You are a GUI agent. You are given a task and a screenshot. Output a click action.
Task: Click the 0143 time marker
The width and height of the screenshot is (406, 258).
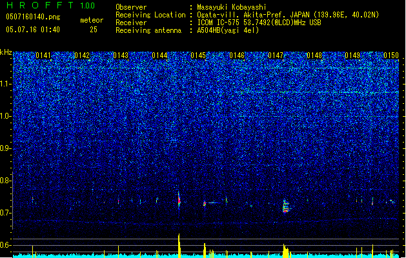121,55
